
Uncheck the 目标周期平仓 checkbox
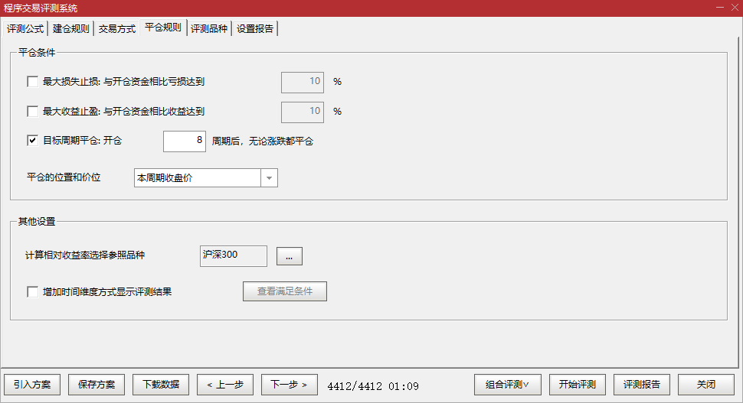(32, 141)
